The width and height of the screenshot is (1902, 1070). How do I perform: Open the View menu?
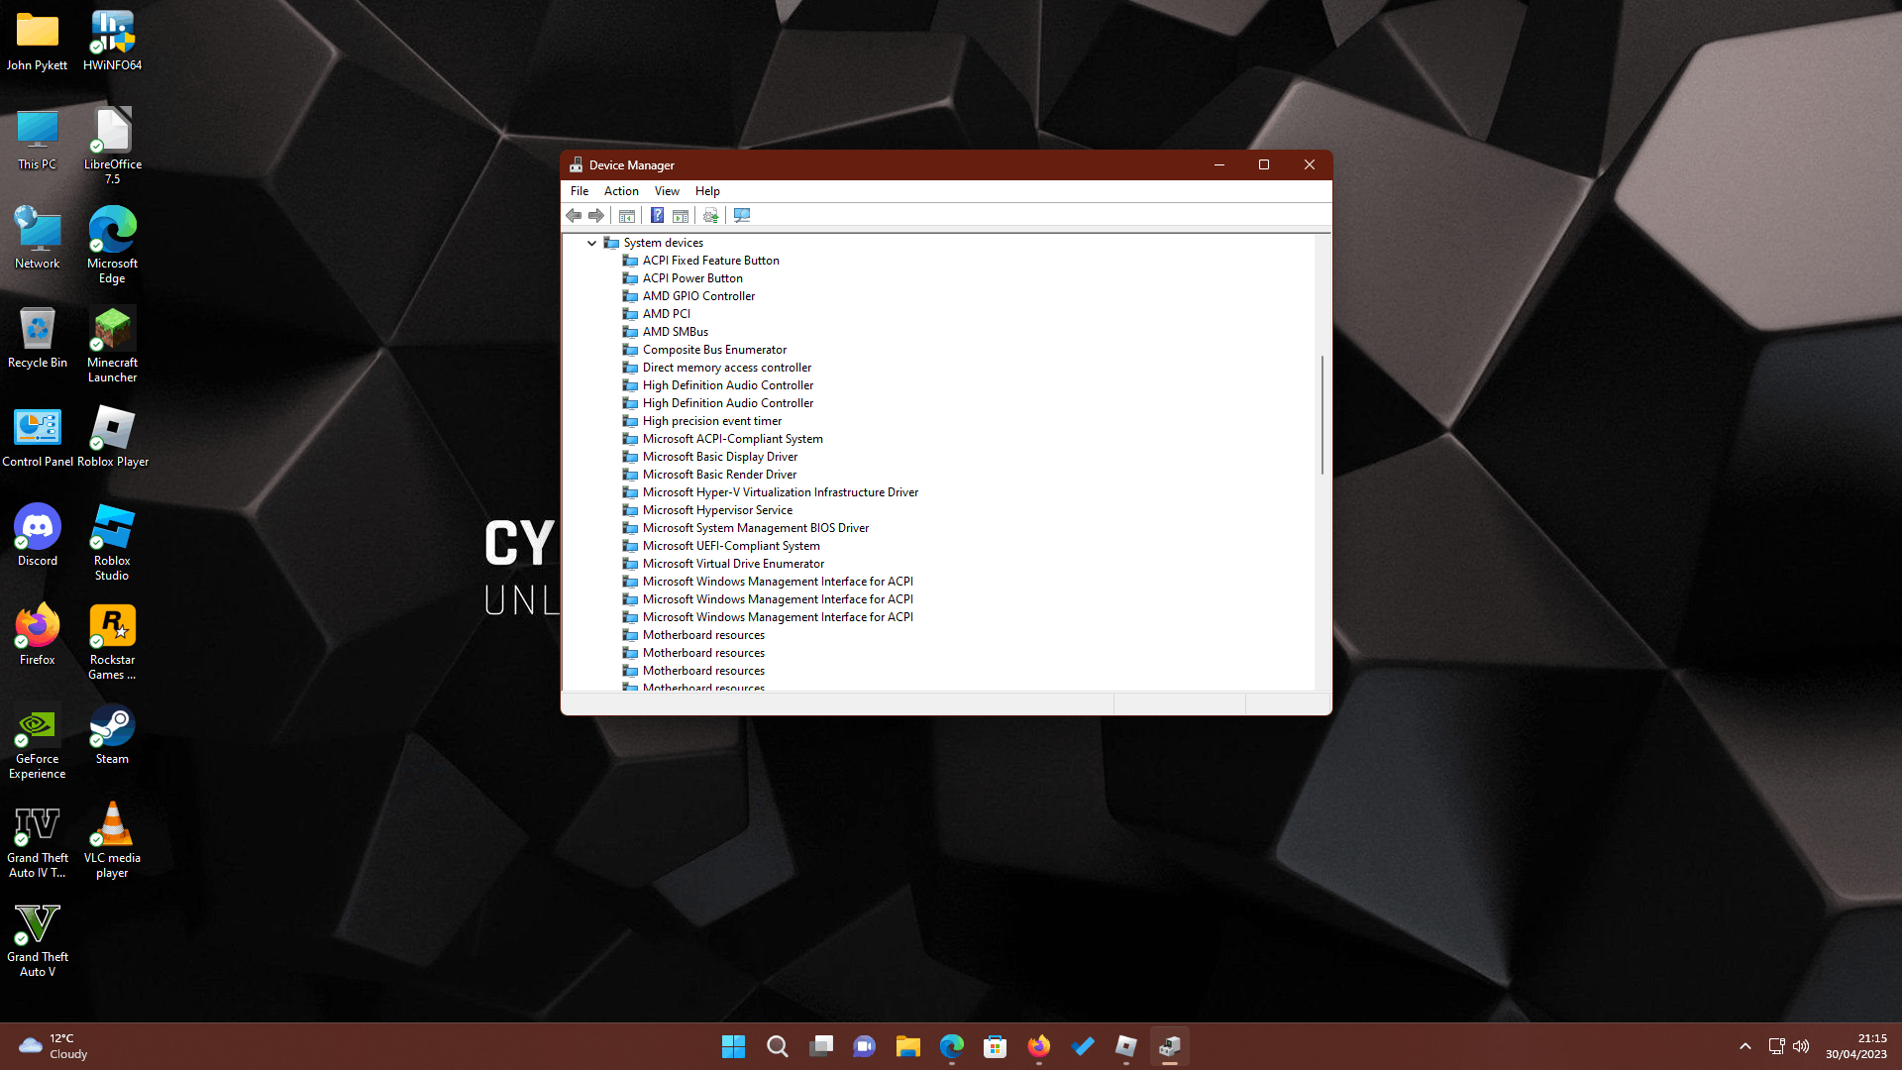667,191
